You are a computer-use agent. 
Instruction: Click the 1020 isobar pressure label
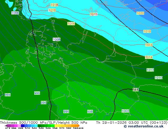pos(140,13)
